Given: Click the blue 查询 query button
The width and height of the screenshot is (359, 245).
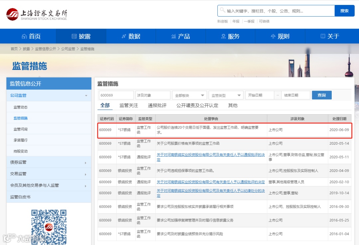Looking at the screenshot, I should click(x=322, y=95).
